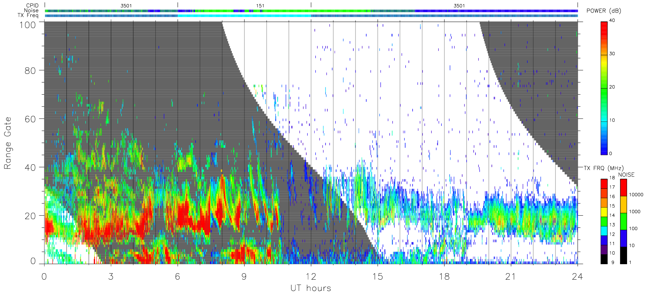This screenshot has height=299, width=650.
Task: Click the "Noise" row label above the plot
Action: tap(31, 11)
